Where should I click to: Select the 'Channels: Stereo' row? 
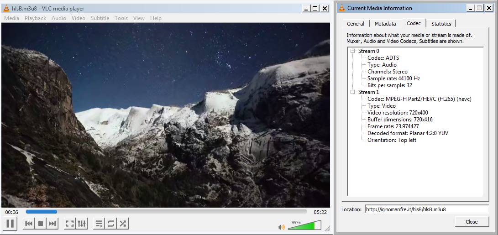pos(388,72)
